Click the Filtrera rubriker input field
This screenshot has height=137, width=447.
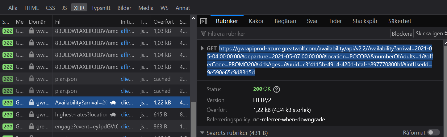(x=296, y=33)
